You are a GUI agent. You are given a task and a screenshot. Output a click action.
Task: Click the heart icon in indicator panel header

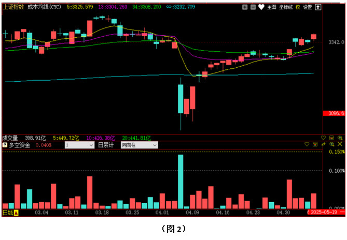pos(307,144)
